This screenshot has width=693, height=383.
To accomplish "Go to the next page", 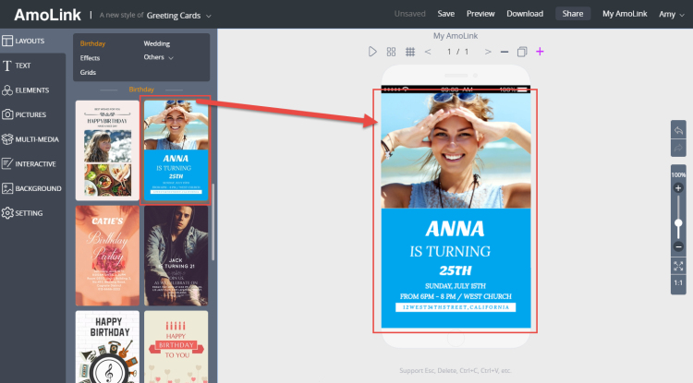I will [488, 52].
